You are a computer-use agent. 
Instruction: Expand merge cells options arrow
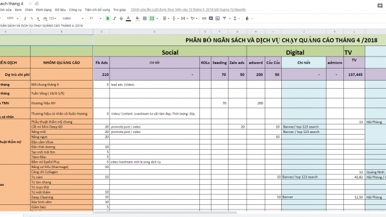coord(157,18)
